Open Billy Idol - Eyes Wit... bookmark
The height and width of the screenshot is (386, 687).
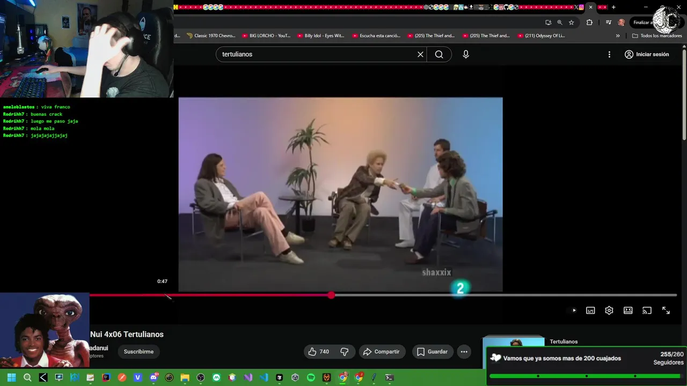point(320,36)
